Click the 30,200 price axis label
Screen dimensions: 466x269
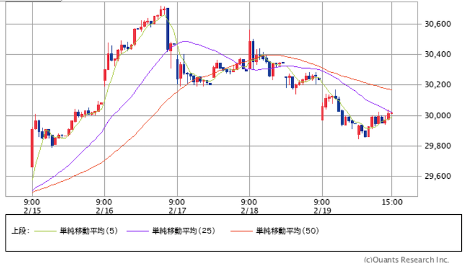438,85
